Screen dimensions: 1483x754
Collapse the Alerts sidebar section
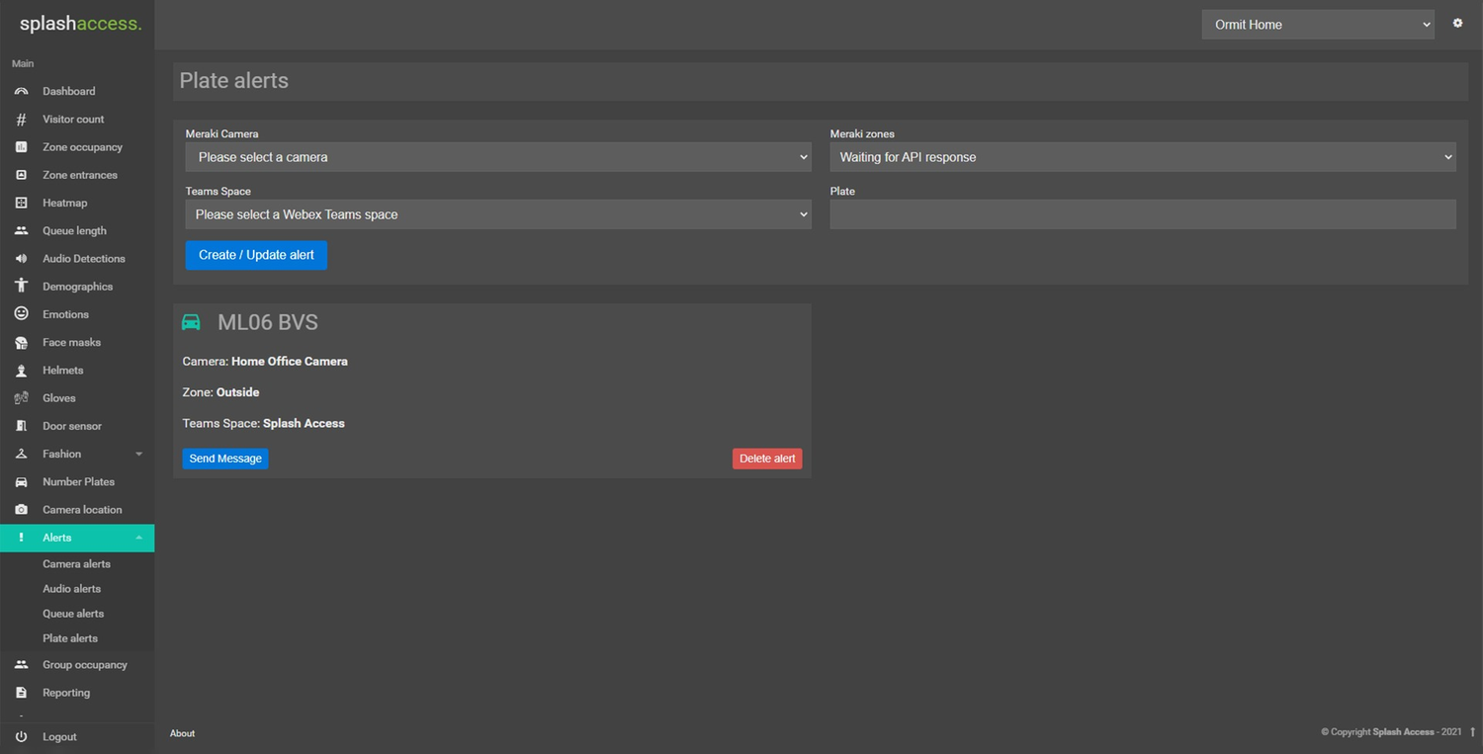(56, 538)
